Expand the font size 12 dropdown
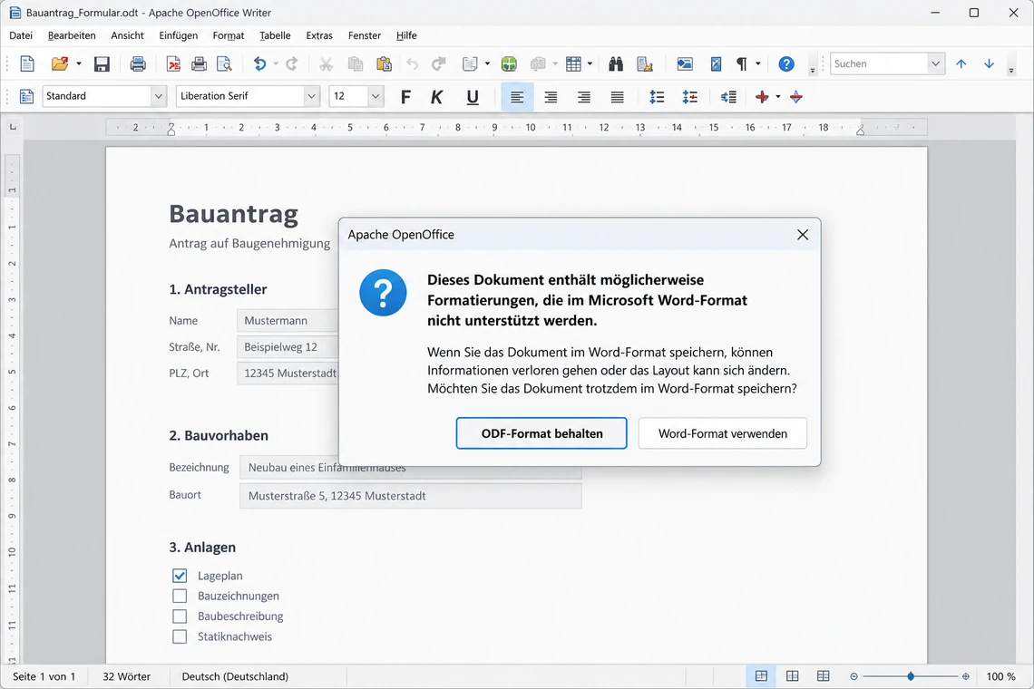The height and width of the screenshot is (689, 1034). coord(376,96)
